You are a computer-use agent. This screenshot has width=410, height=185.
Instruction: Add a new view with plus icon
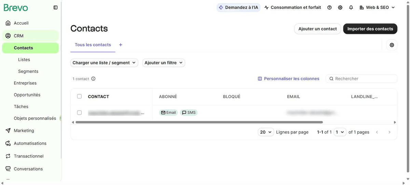coord(121,45)
